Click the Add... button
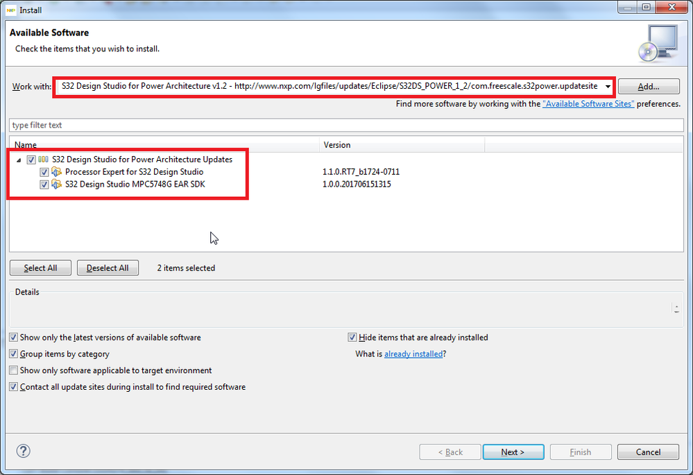The image size is (693, 475). pos(649,87)
